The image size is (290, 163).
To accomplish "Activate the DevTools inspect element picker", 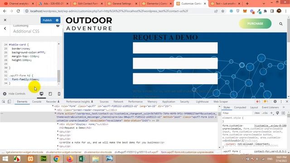I will click(4, 101).
